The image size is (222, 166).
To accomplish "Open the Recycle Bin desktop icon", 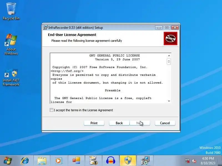I will tap(11, 11).
